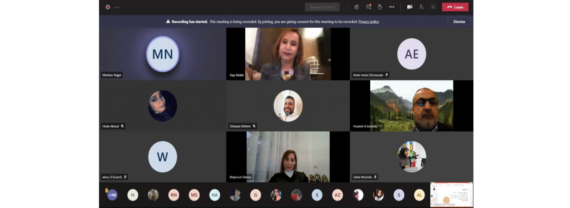570x208 pixels.
Task: Show the participants panel
Action: [356, 7]
